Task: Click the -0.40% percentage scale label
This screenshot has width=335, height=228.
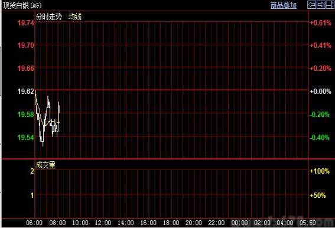Action: 320,138
